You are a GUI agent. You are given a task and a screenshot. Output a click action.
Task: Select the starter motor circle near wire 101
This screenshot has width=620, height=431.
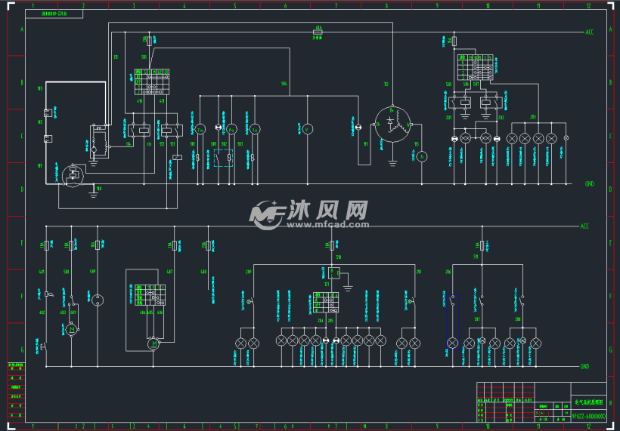pyautogui.click(x=73, y=176)
